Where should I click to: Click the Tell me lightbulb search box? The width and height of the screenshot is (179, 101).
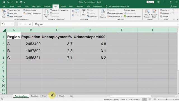click(x=117, y=6)
